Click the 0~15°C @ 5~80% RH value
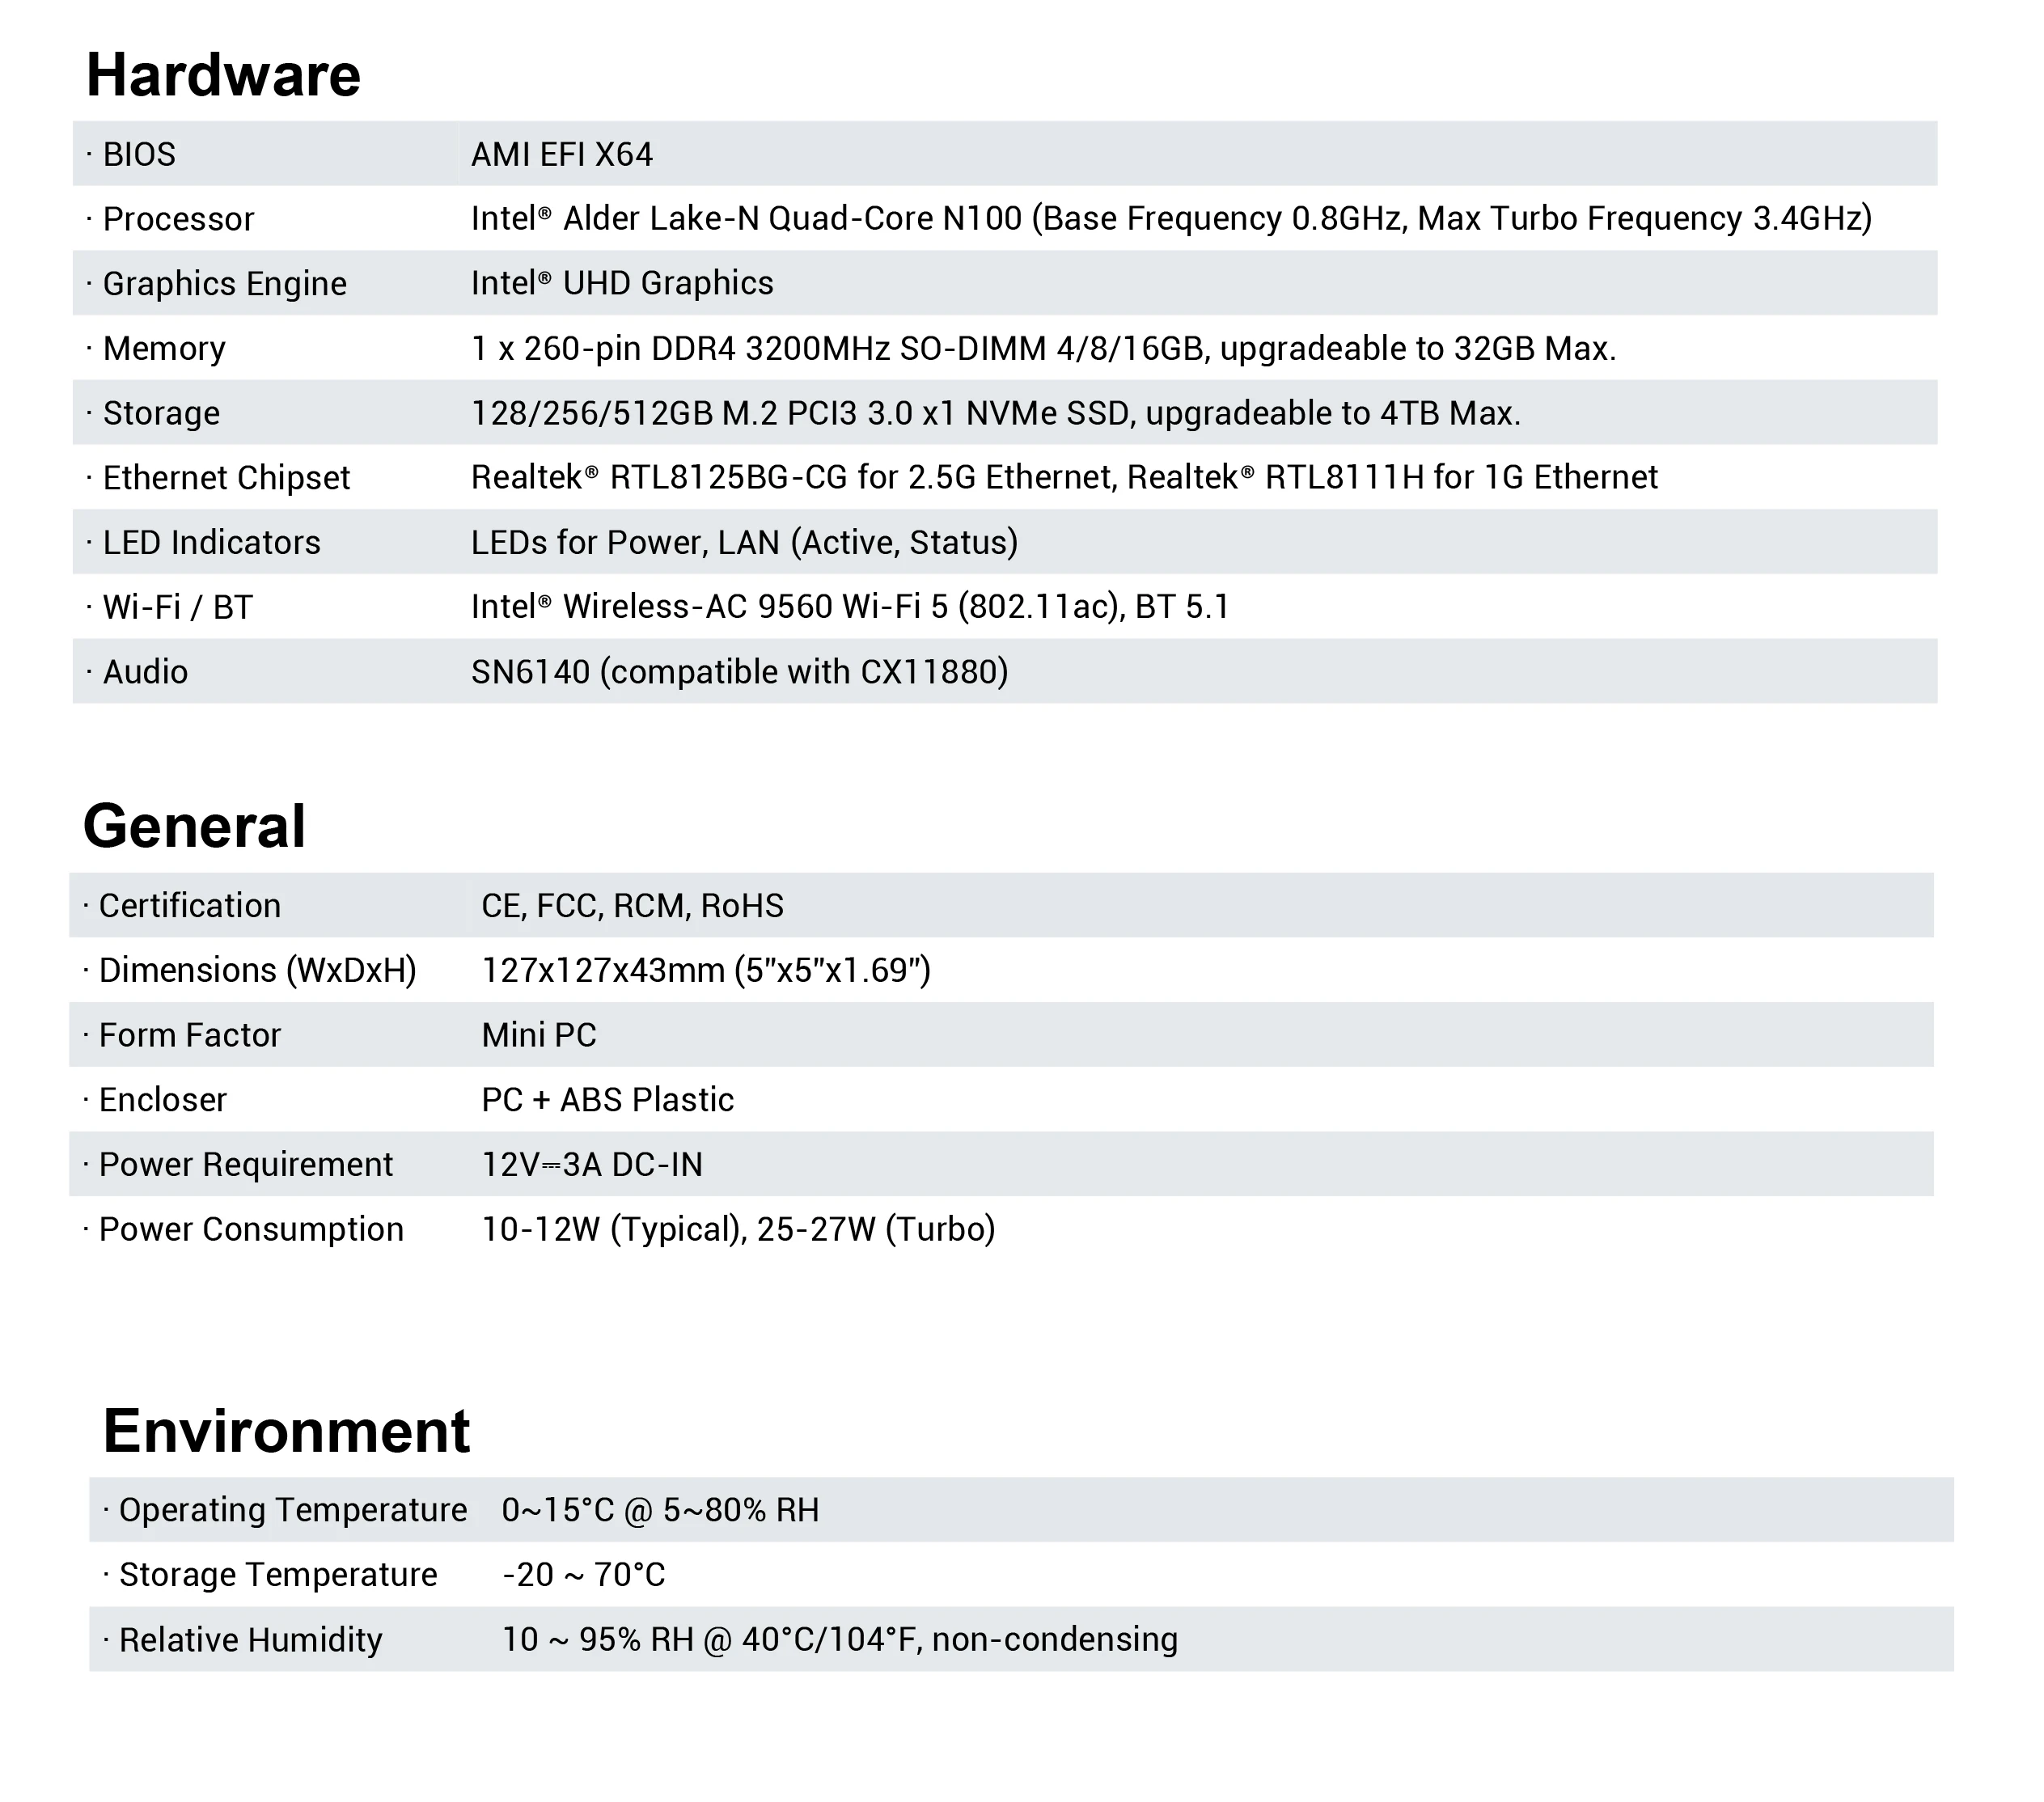The height and width of the screenshot is (1802, 2044). click(661, 1510)
